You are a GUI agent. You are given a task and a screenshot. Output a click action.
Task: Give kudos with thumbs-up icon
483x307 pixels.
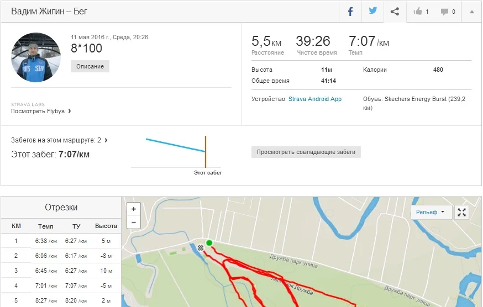(421, 12)
